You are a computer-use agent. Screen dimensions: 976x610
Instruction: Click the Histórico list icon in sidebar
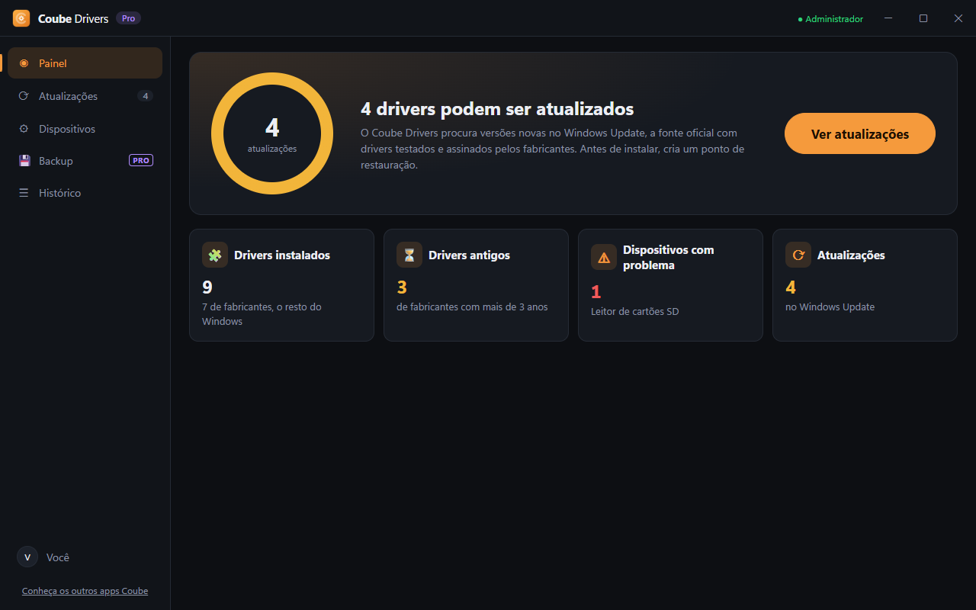click(24, 193)
